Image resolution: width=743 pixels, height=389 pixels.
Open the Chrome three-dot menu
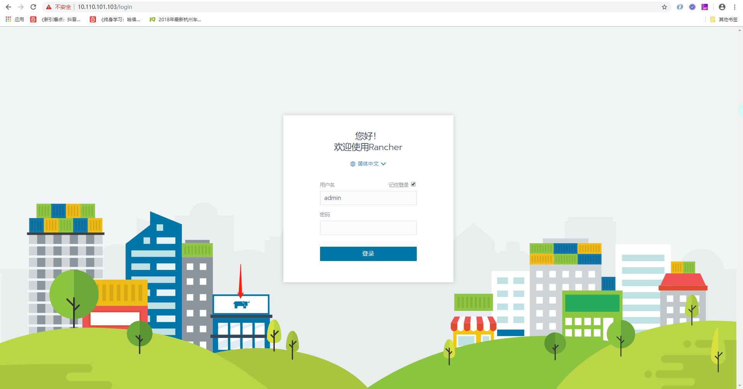tap(734, 7)
